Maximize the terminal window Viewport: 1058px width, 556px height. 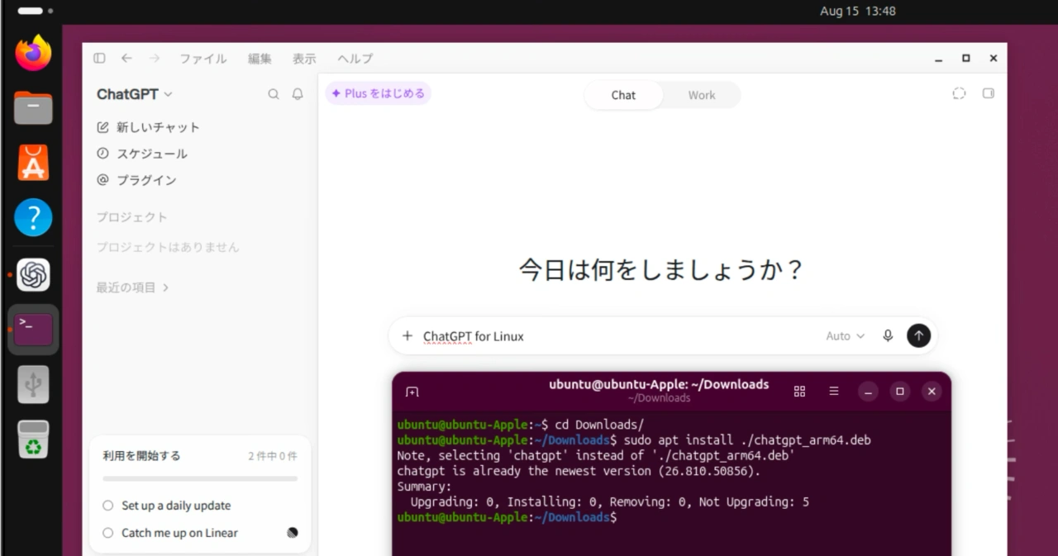900,392
